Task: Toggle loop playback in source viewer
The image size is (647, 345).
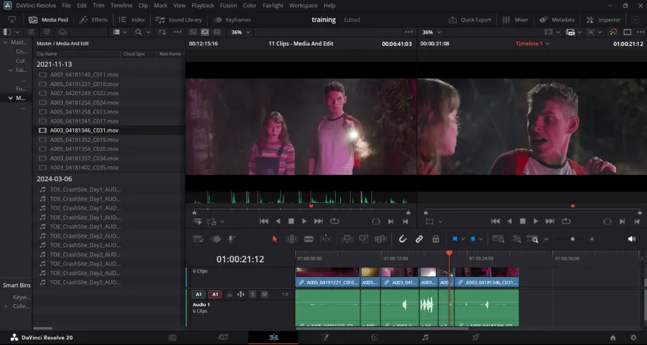Action: 334,221
